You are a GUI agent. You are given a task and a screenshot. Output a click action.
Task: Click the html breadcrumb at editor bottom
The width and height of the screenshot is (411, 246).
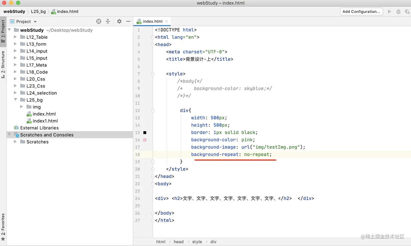(161, 242)
